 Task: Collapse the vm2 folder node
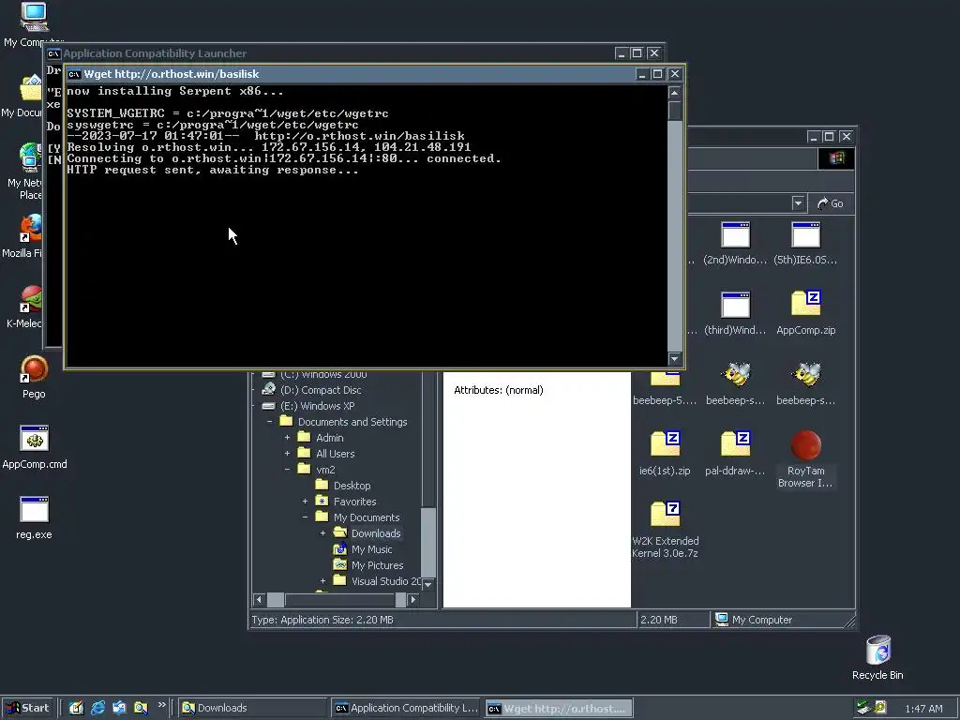[287, 470]
